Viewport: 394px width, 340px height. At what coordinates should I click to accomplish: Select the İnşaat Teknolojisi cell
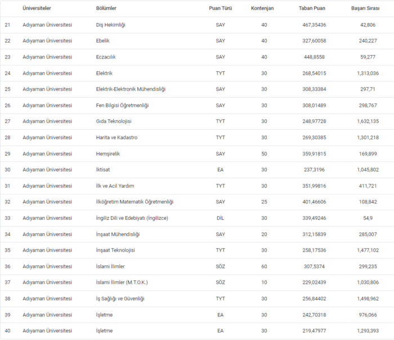click(x=115, y=250)
